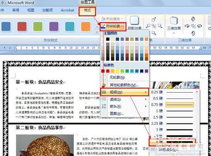Viewport: 211px width, 156px height.
Task: Nudge shadow right icon
Action: [160, 26]
